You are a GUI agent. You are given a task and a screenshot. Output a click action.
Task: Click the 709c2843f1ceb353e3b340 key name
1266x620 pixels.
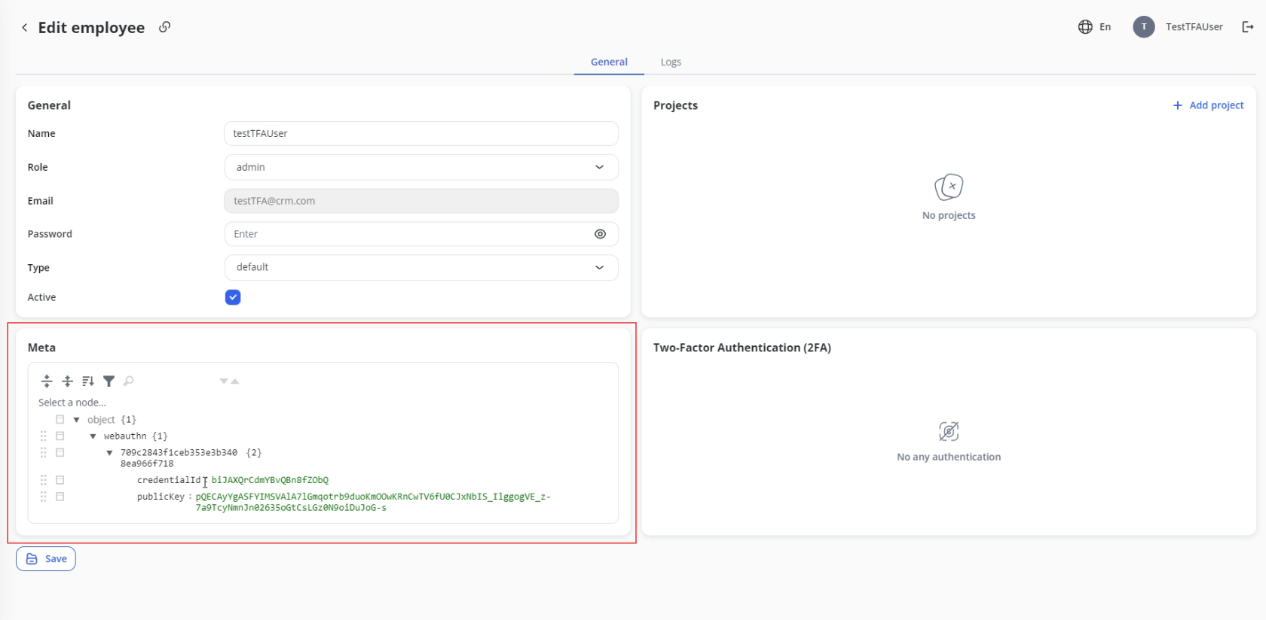pos(179,458)
